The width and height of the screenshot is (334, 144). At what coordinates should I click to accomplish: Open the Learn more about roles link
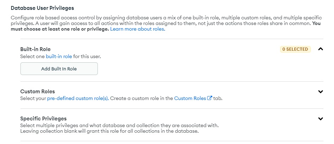[x=138, y=29]
